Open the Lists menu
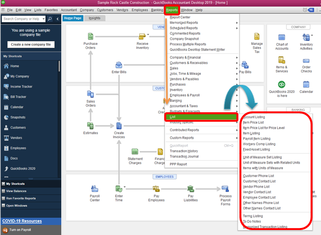The height and width of the screenshot is (235, 321). 38,10
